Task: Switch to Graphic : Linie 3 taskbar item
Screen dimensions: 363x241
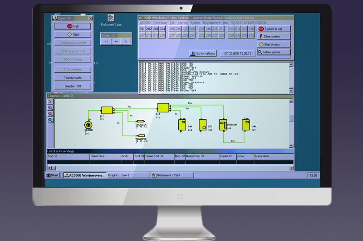Action: [128, 175]
